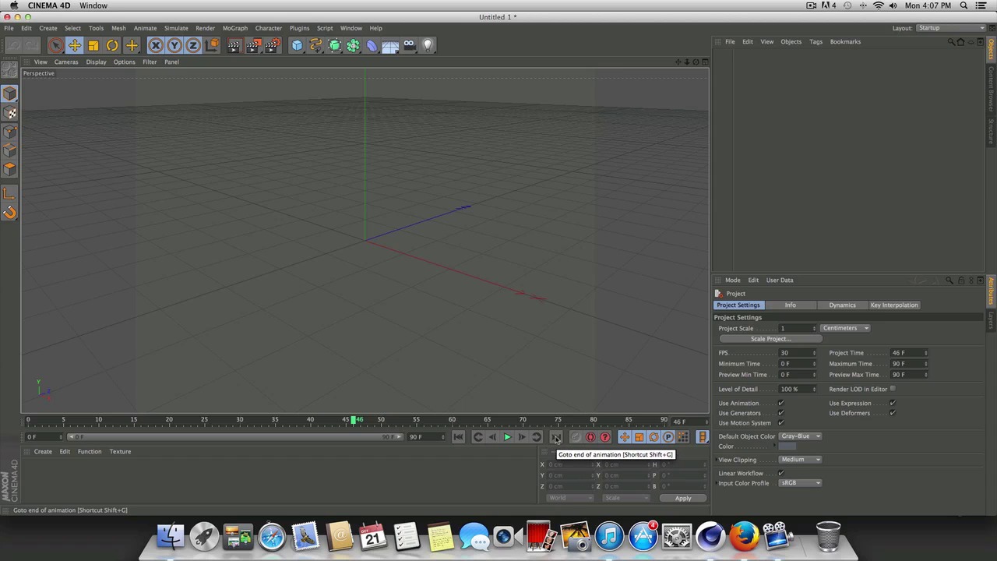Click the Add Camera icon
997x561 pixels.
[409, 46]
